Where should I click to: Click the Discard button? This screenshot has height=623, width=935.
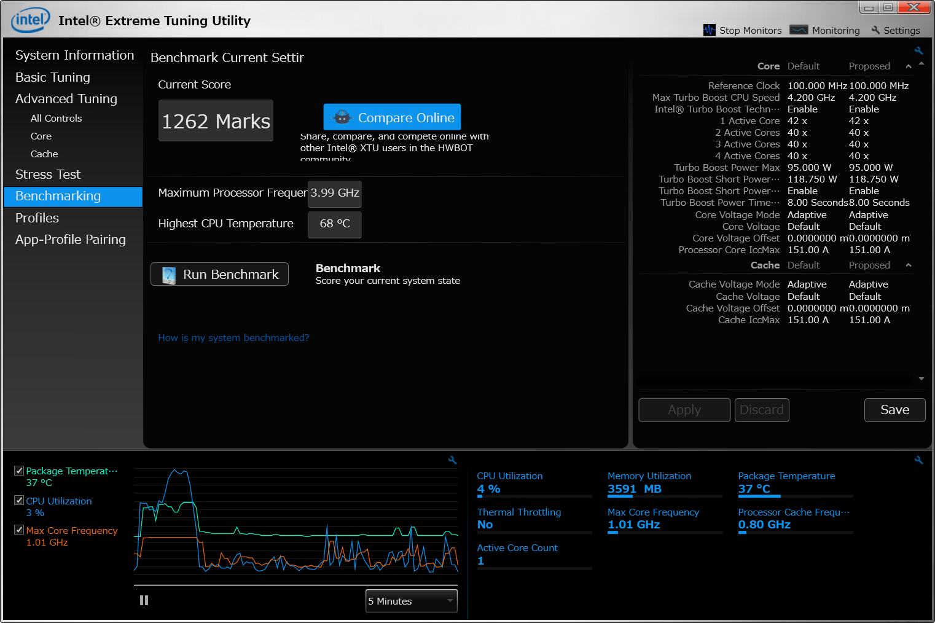[762, 410]
